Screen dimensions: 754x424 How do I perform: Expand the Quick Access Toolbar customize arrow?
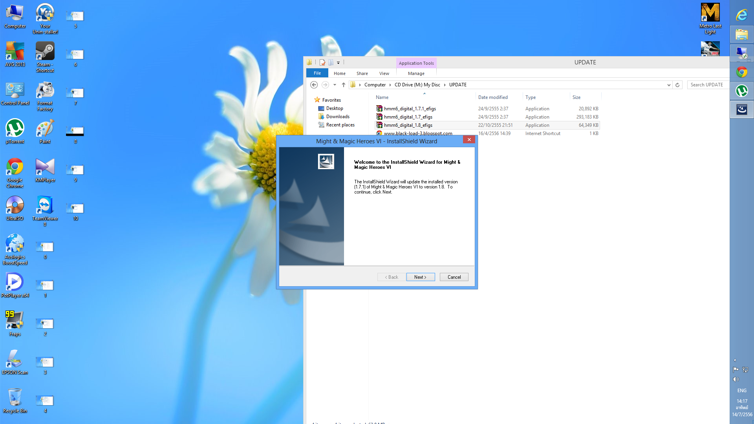[x=338, y=63]
